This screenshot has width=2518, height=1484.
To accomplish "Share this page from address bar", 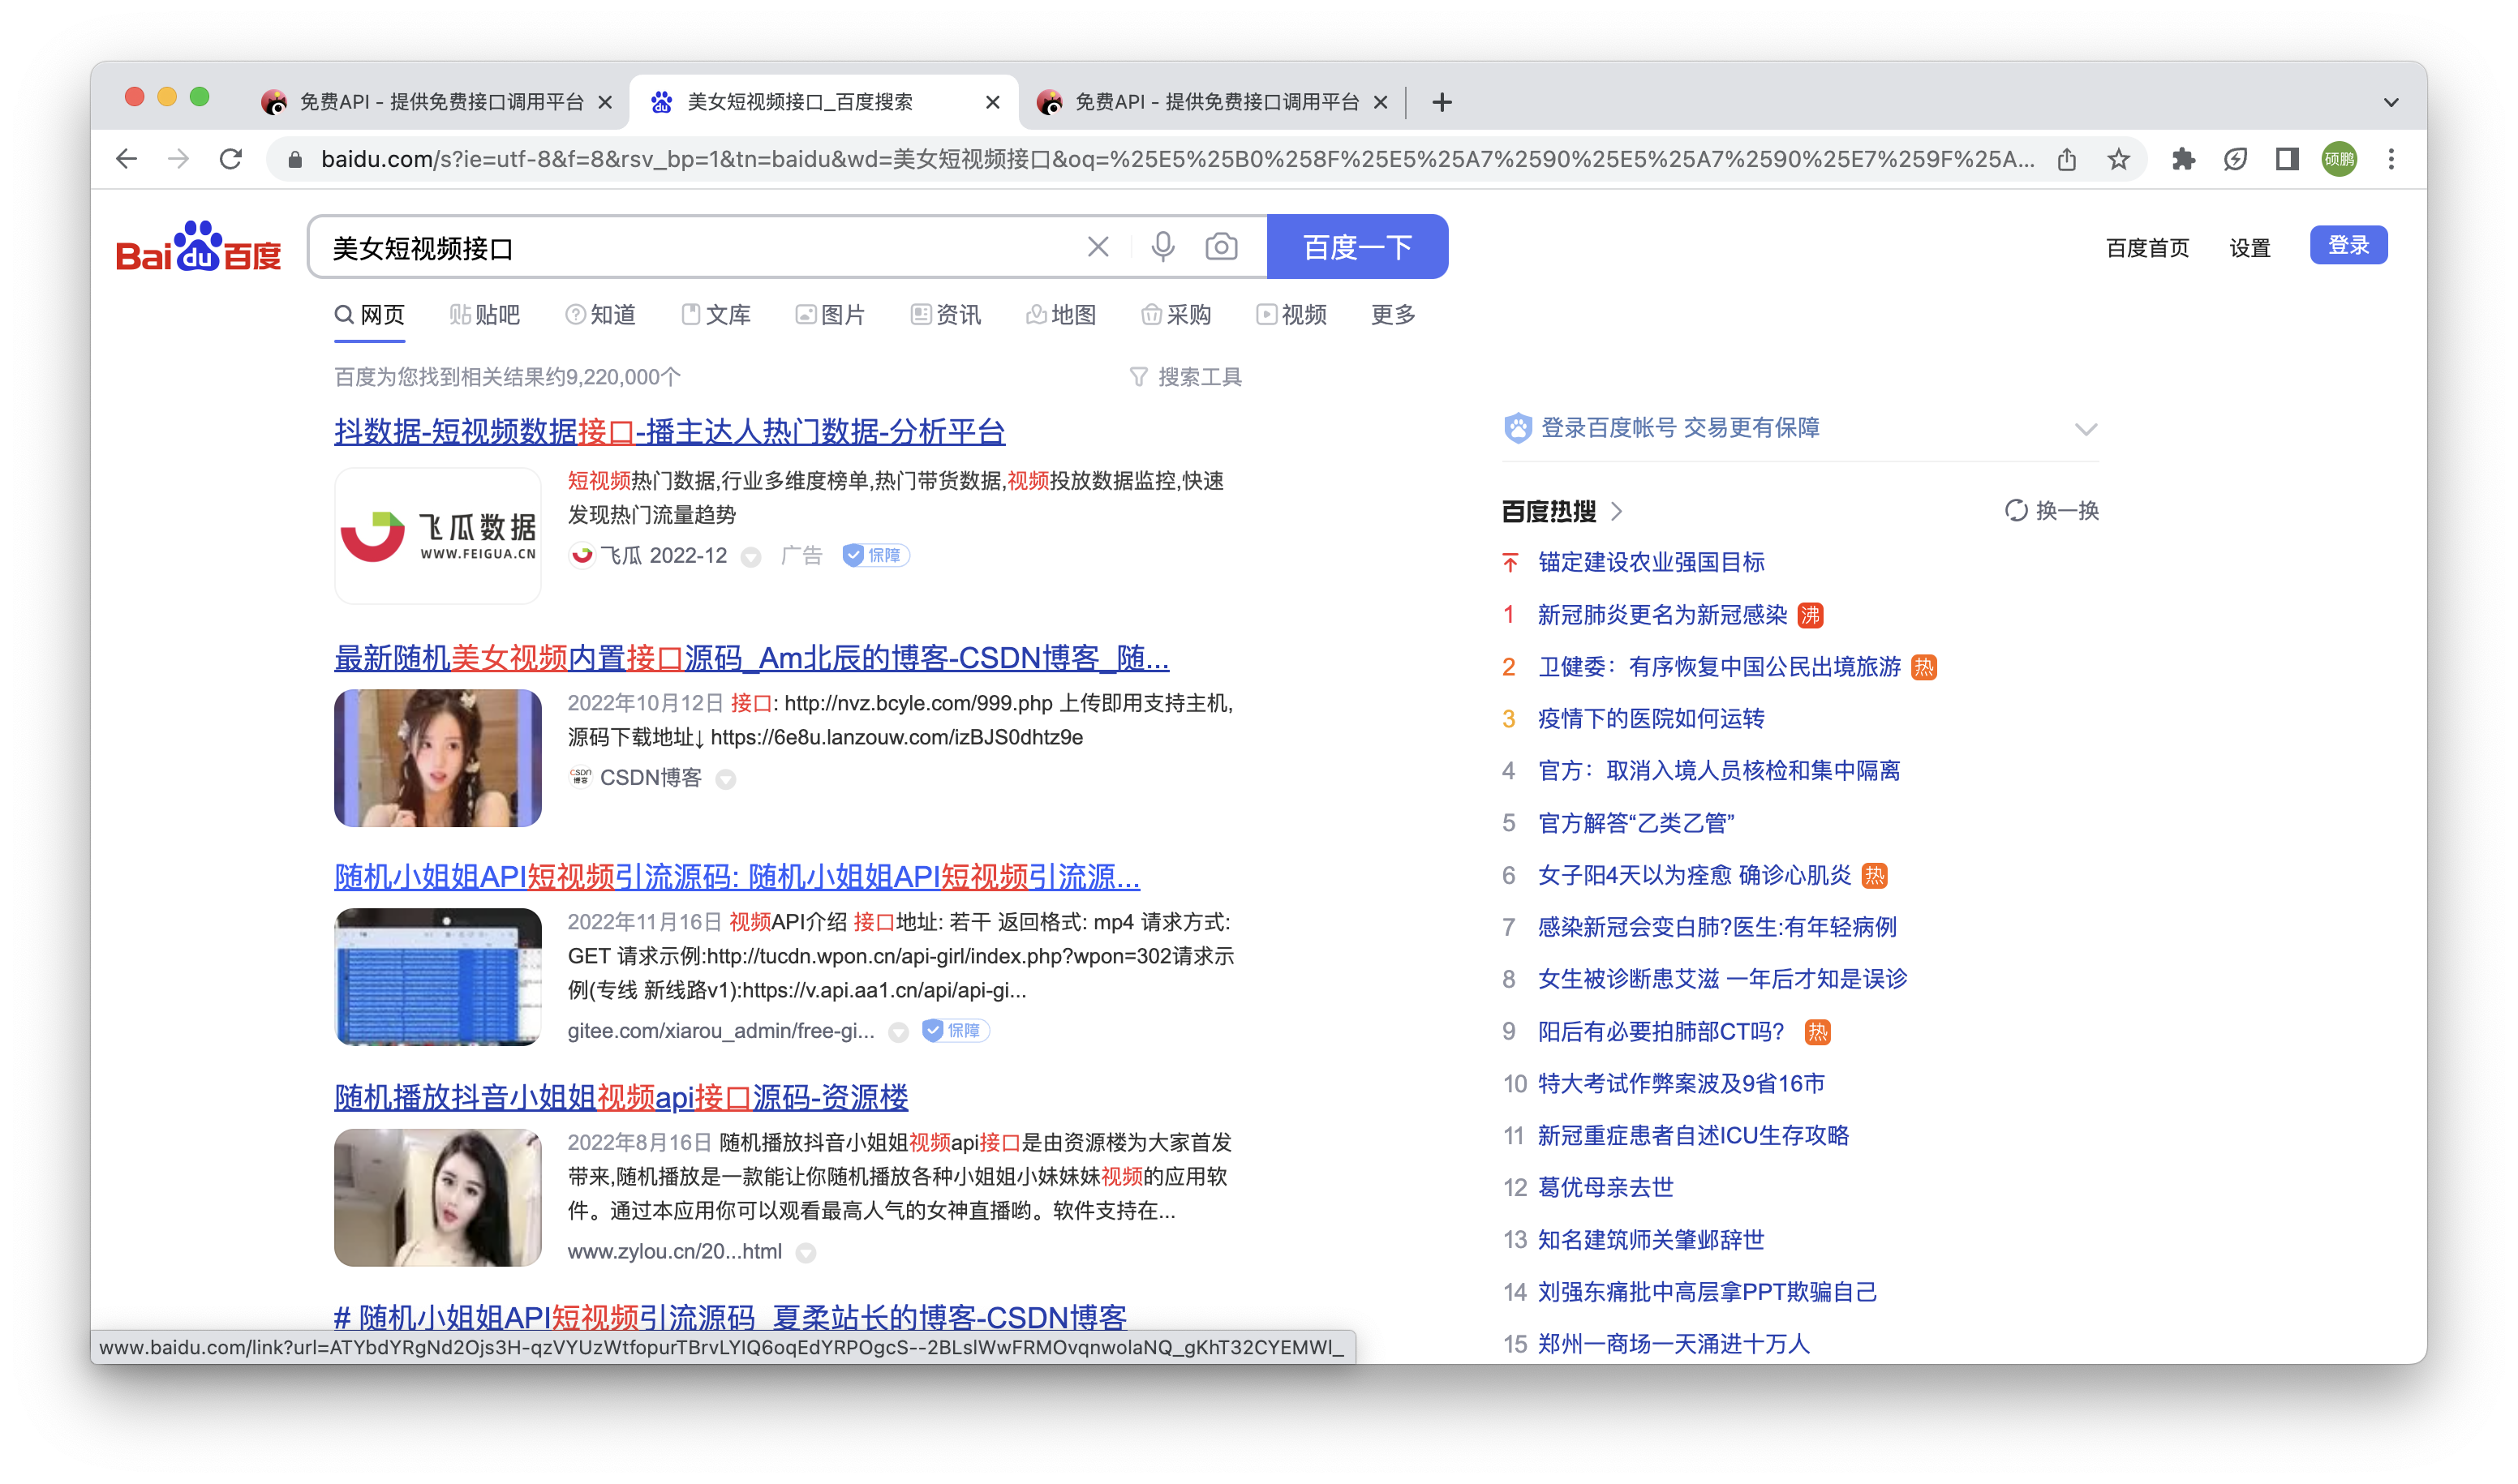I will point(2067,159).
